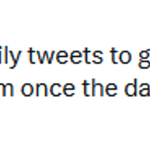
Task: Click the letter "d" in "da"
Action: [131, 87]
